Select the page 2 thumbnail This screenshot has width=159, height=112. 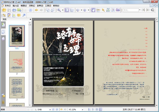(x=17, y=62)
